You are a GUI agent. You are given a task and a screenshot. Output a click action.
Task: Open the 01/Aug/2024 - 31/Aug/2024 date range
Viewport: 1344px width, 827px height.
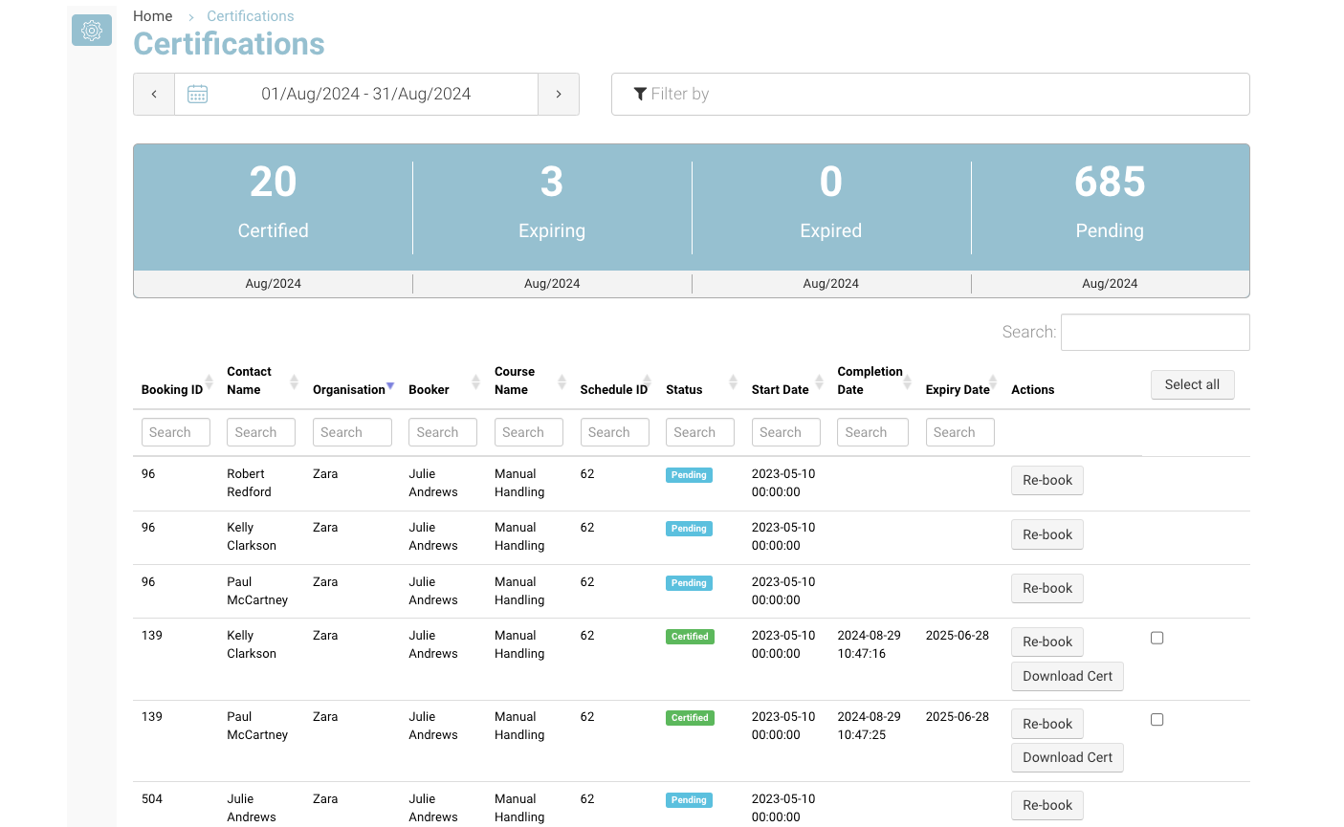point(365,94)
